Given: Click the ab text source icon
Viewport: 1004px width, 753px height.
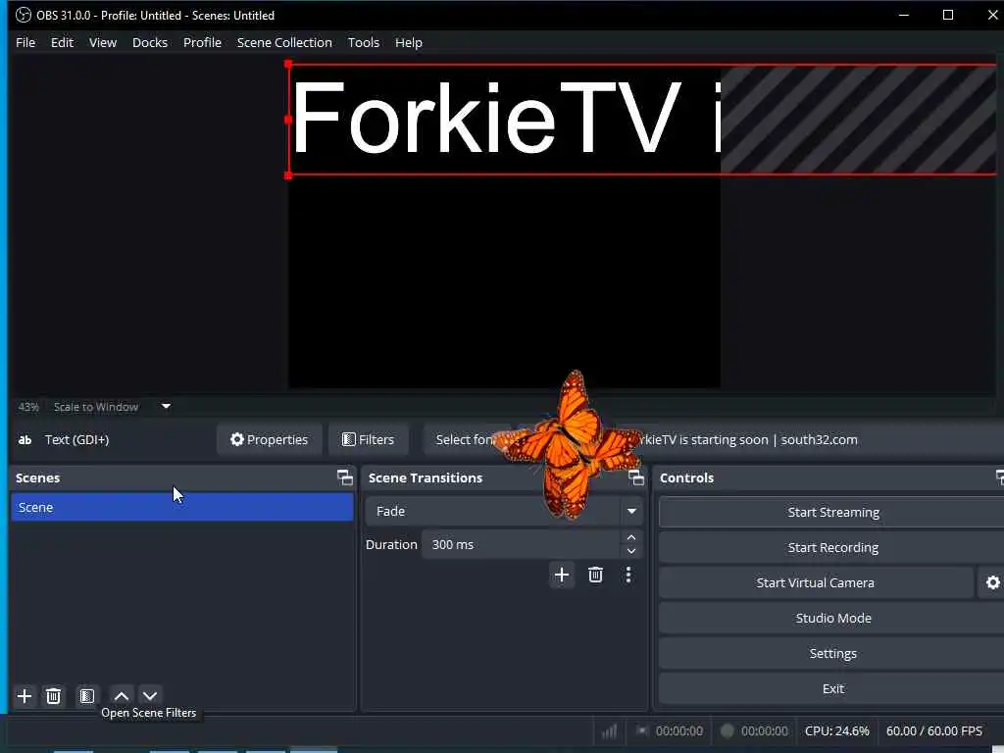Looking at the screenshot, I should pyautogui.click(x=25, y=439).
